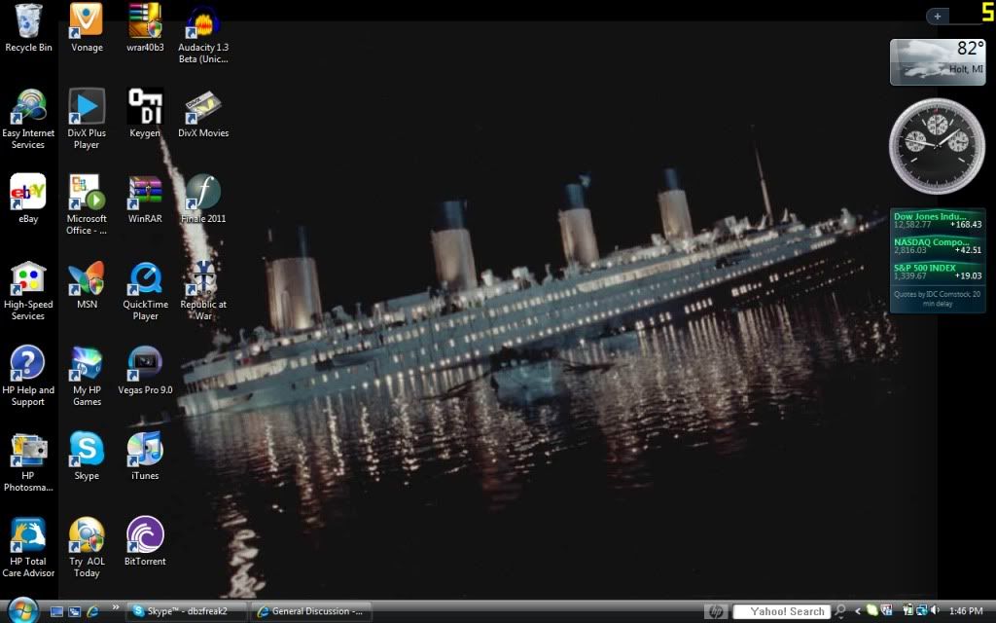The width and height of the screenshot is (996, 623).
Task: Launch Vegas Pro 9.0 from desktop
Action: 145,364
